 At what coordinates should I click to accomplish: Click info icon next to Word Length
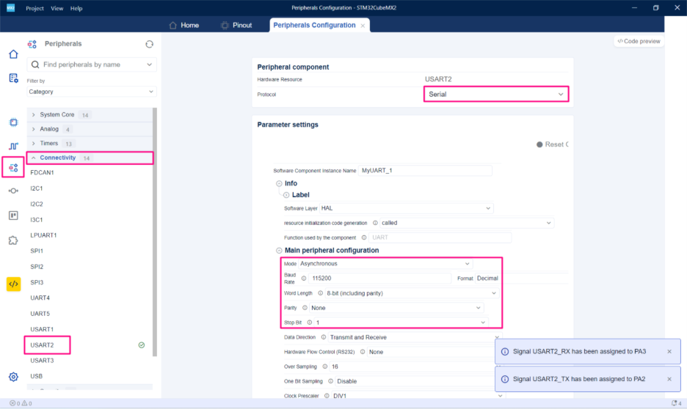[x=320, y=293]
